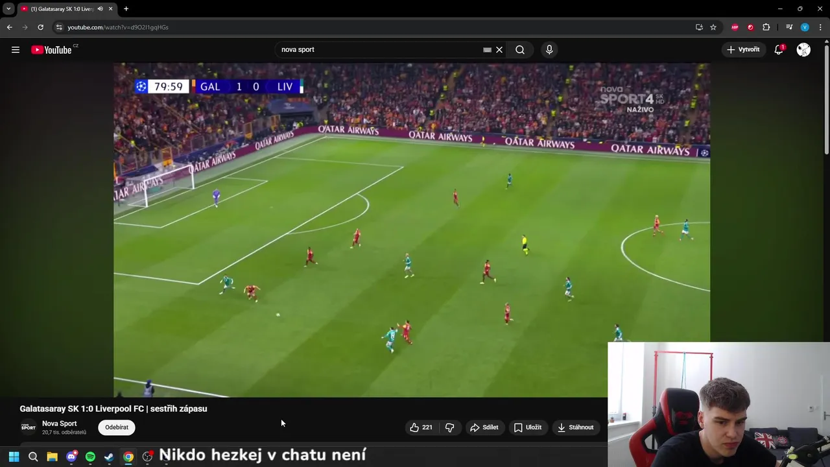Run search with the magnifier button
830x467 pixels.
(x=520, y=50)
